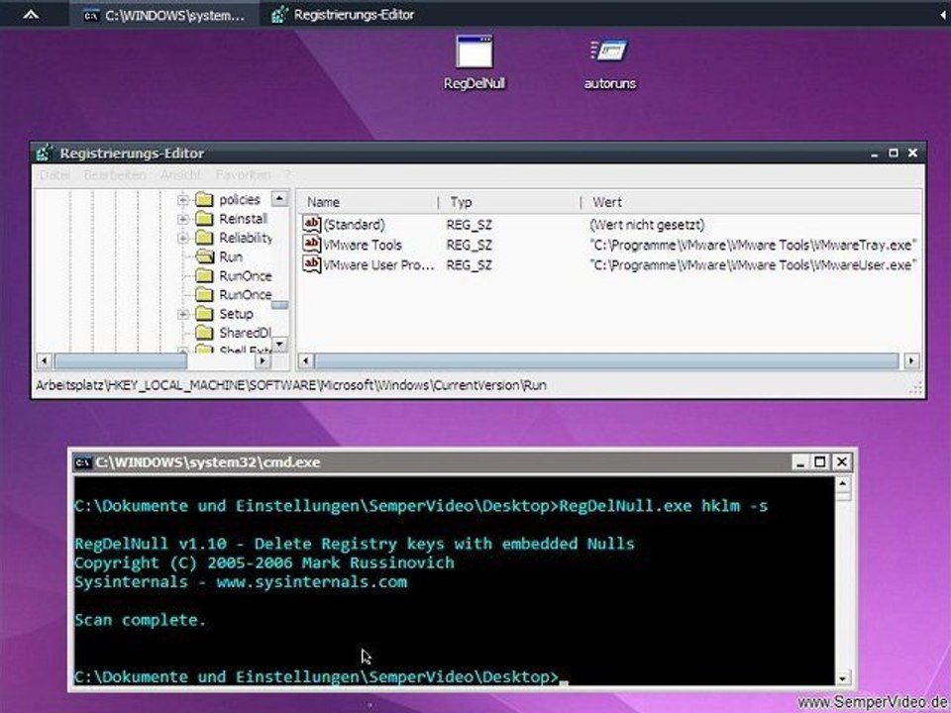This screenshot has width=951, height=713.
Task: Open the Ansicht menu
Action: coord(180,175)
